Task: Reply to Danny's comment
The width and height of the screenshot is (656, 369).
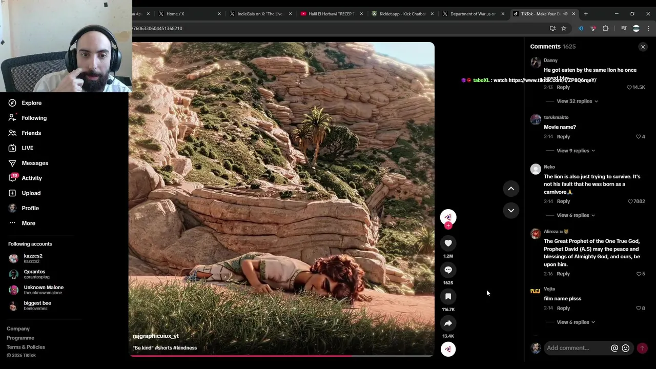Action: tap(563, 87)
